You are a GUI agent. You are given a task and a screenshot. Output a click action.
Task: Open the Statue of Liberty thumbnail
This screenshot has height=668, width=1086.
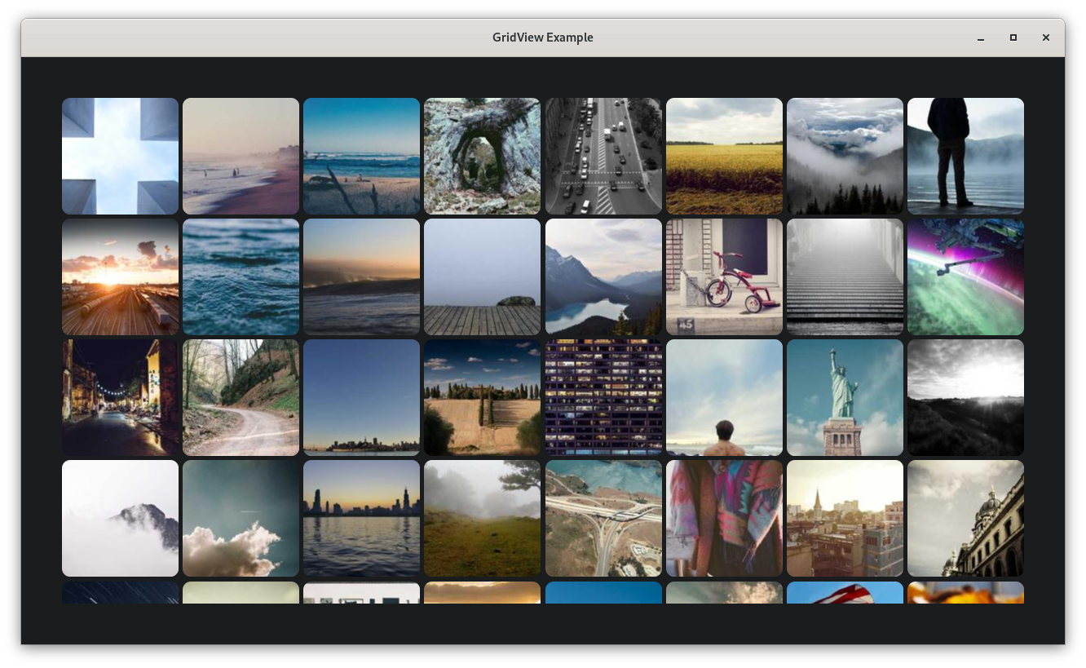point(845,397)
